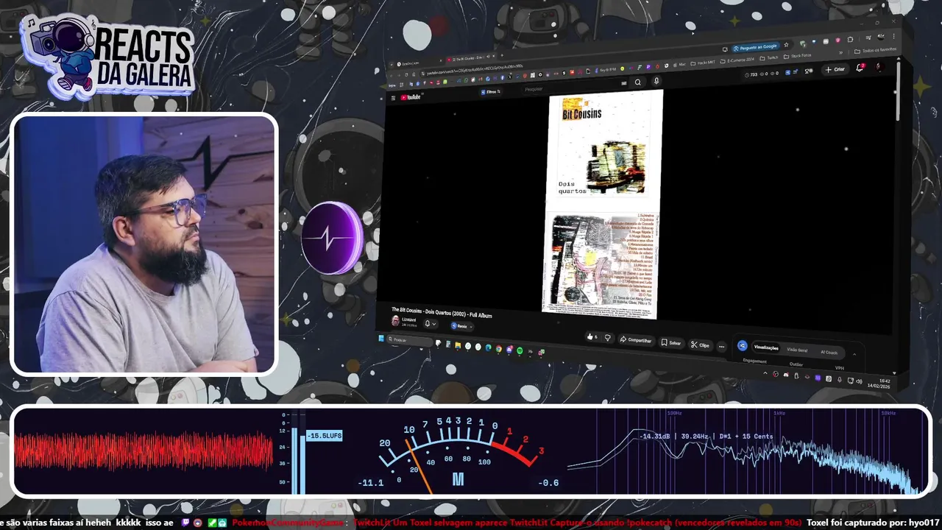
Task: Switch to Visão Geral tab
Action: (x=797, y=350)
